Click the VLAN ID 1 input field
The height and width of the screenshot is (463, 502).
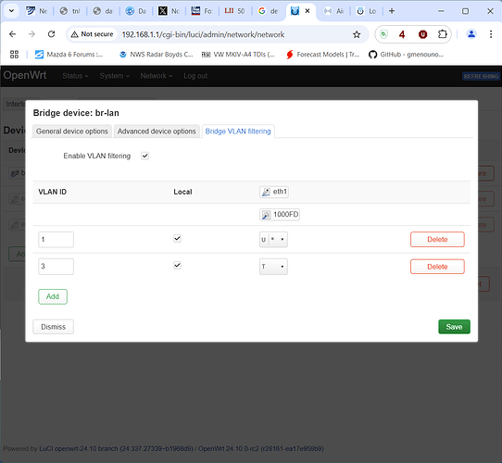56,240
